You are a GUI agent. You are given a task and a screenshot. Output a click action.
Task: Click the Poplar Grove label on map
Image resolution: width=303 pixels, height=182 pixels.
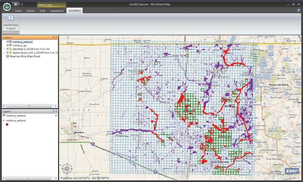[x=85, y=91]
